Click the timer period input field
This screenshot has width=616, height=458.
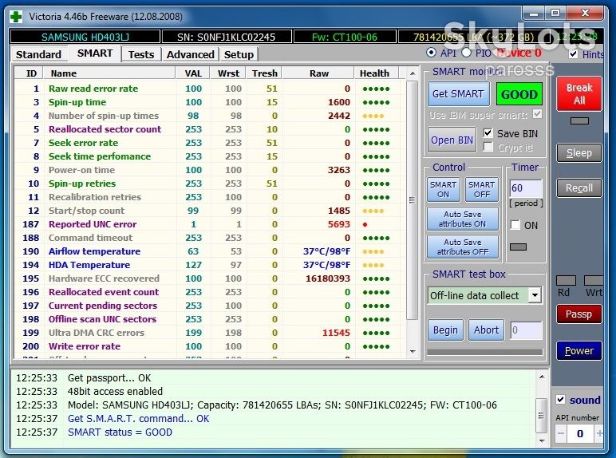[526, 188]
